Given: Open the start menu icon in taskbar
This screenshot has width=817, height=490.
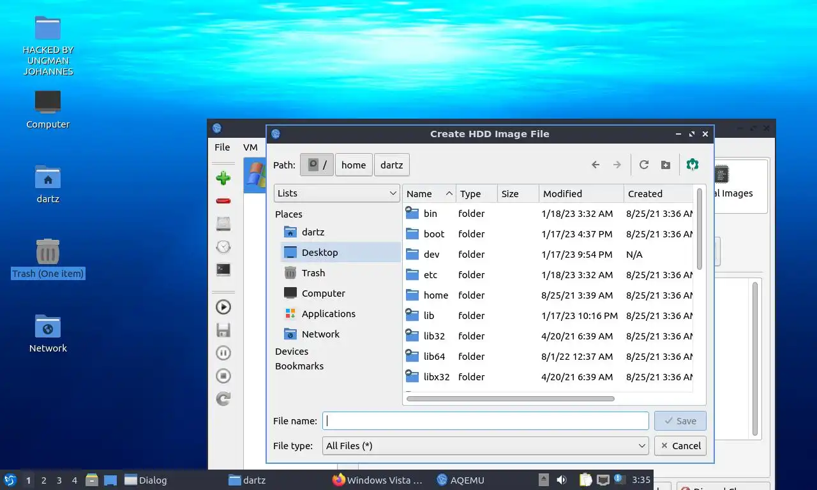Looking at the screenshot, I should click(x=10, y=480).
